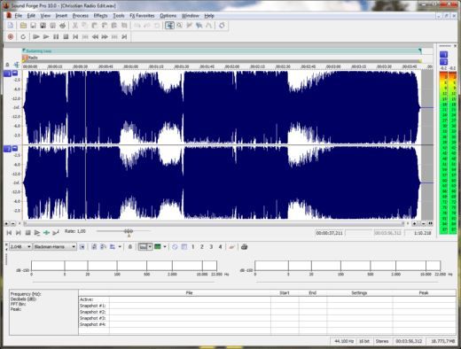Image resolution: width=461 pixels, height=349 pixels.
Task: Click the Play All button
Action: pos(36,37)
